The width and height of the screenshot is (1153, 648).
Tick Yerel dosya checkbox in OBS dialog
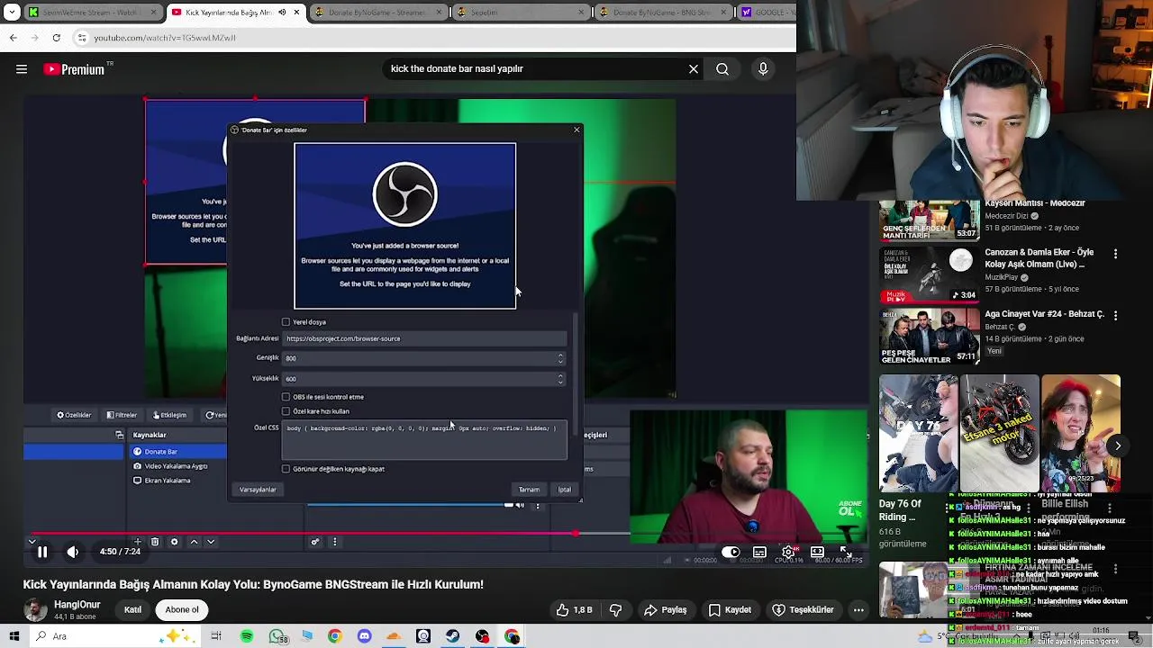[286, 322]
